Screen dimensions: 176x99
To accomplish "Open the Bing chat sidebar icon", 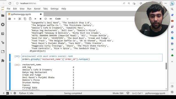I will click(172, 4).
